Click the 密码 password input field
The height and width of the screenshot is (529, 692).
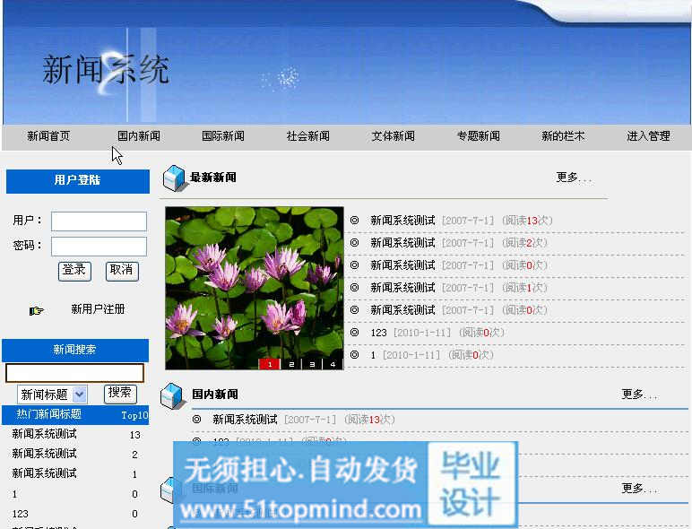click(x=99, y=247)
